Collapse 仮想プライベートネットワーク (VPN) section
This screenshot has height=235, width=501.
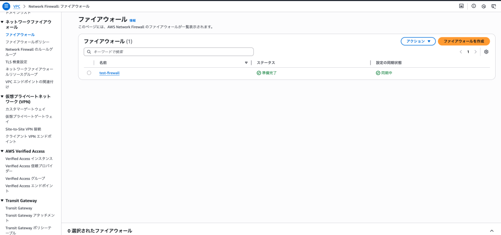tap(2, 96)
